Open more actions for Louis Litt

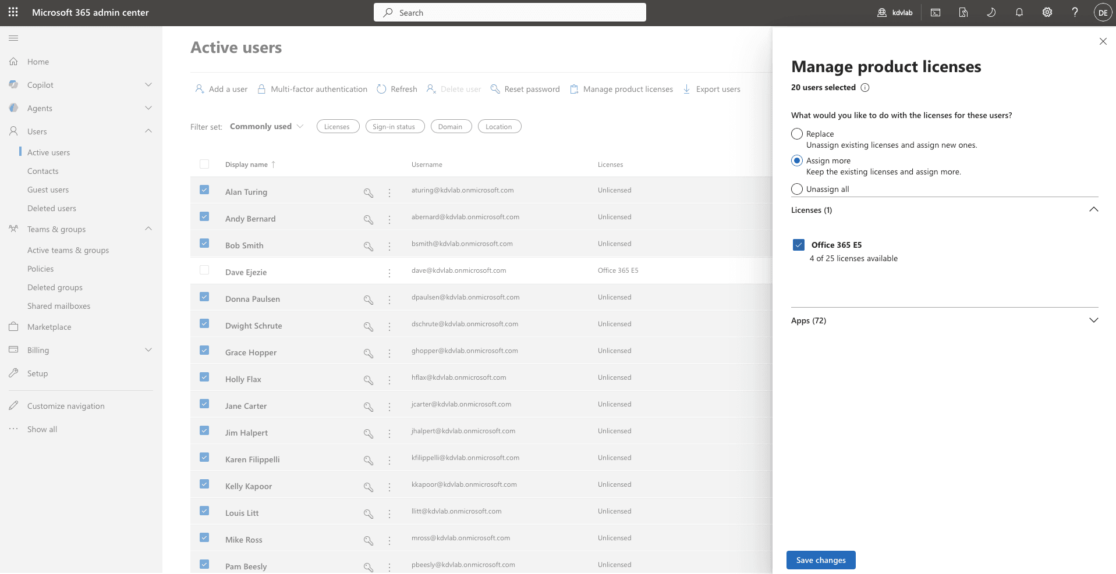pyautogui.click(x=389, y=514)
